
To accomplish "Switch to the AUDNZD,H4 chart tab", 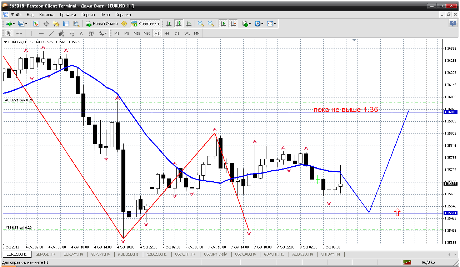I will [302, 254].
